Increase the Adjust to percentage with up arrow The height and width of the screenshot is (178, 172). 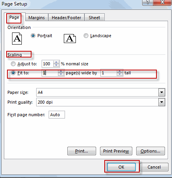coord(56,62)
